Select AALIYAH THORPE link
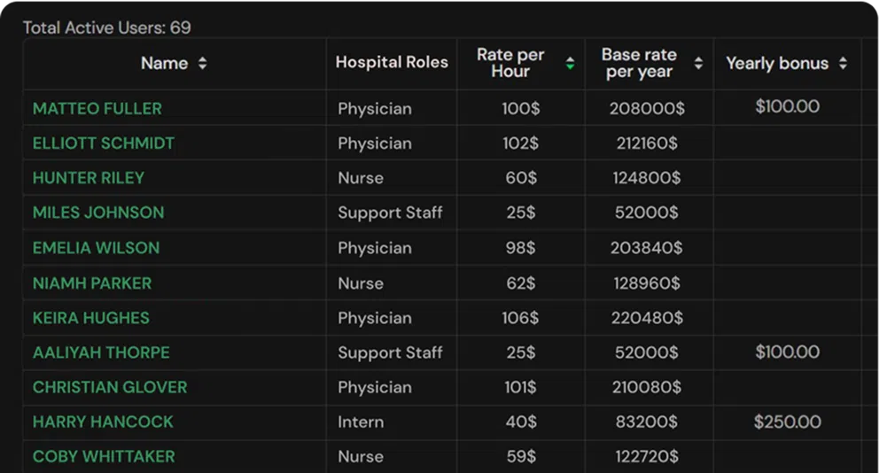 (x=101, y=353)
